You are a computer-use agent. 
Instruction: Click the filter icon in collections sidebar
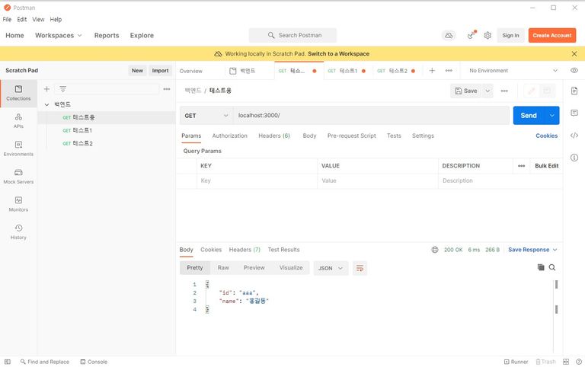click(62, 89)
